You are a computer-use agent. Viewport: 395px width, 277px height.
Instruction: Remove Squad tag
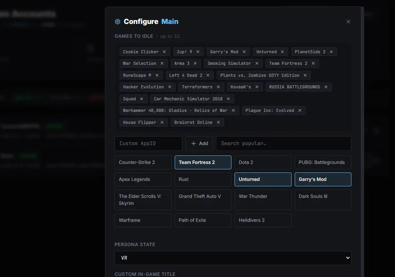tap(142, 99)
